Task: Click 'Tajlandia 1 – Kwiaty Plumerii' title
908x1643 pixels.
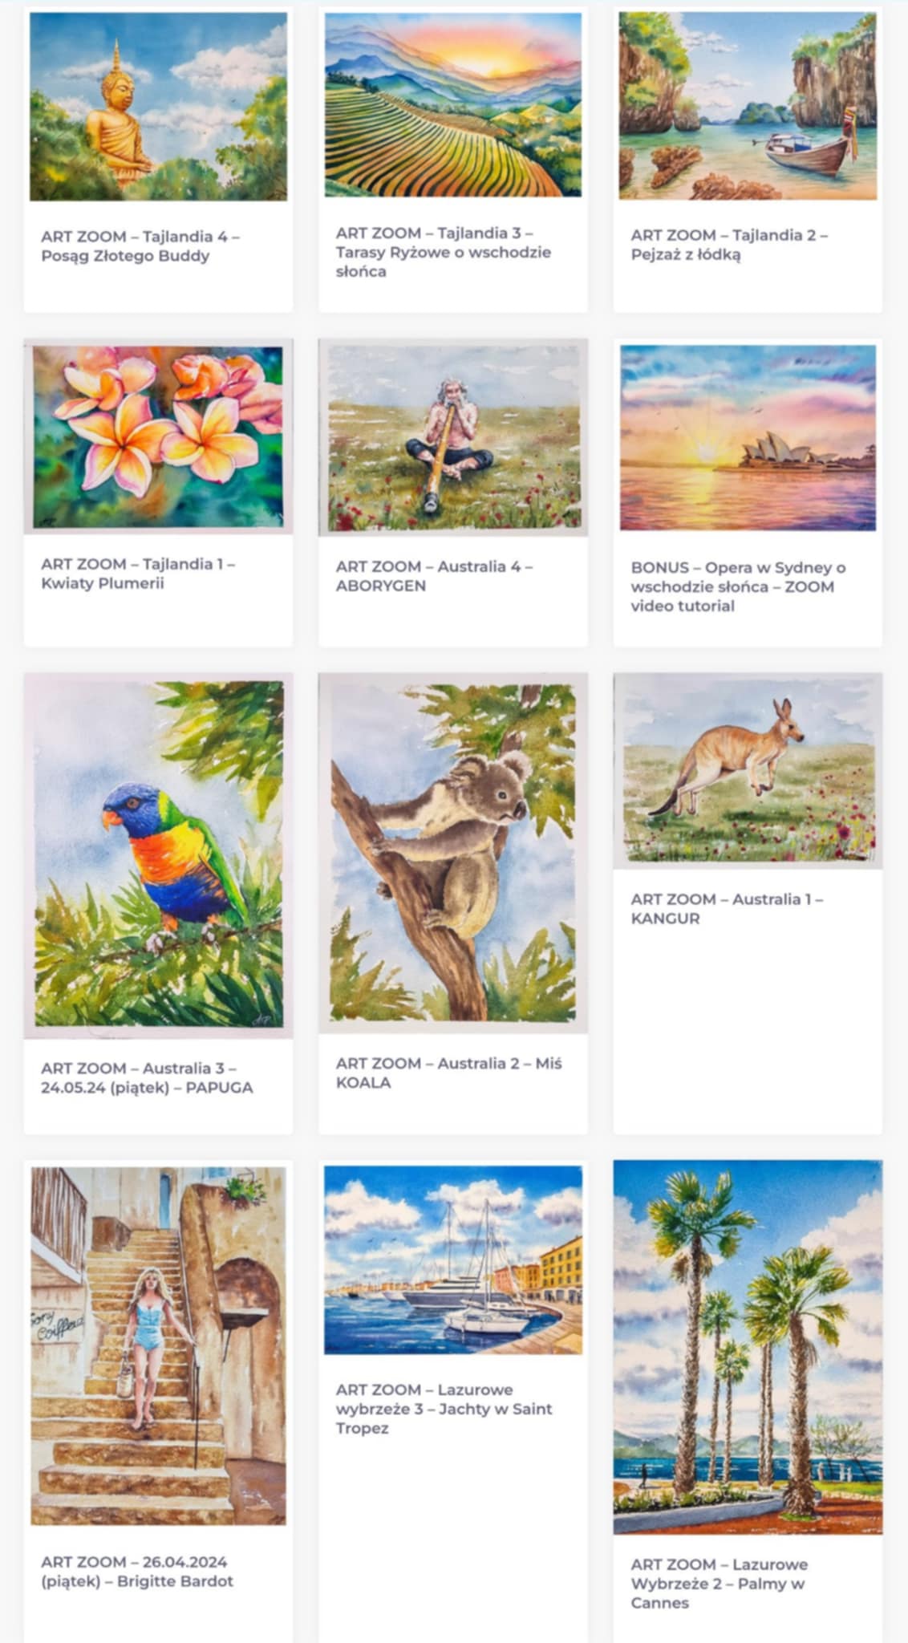Action: (138, 574)
